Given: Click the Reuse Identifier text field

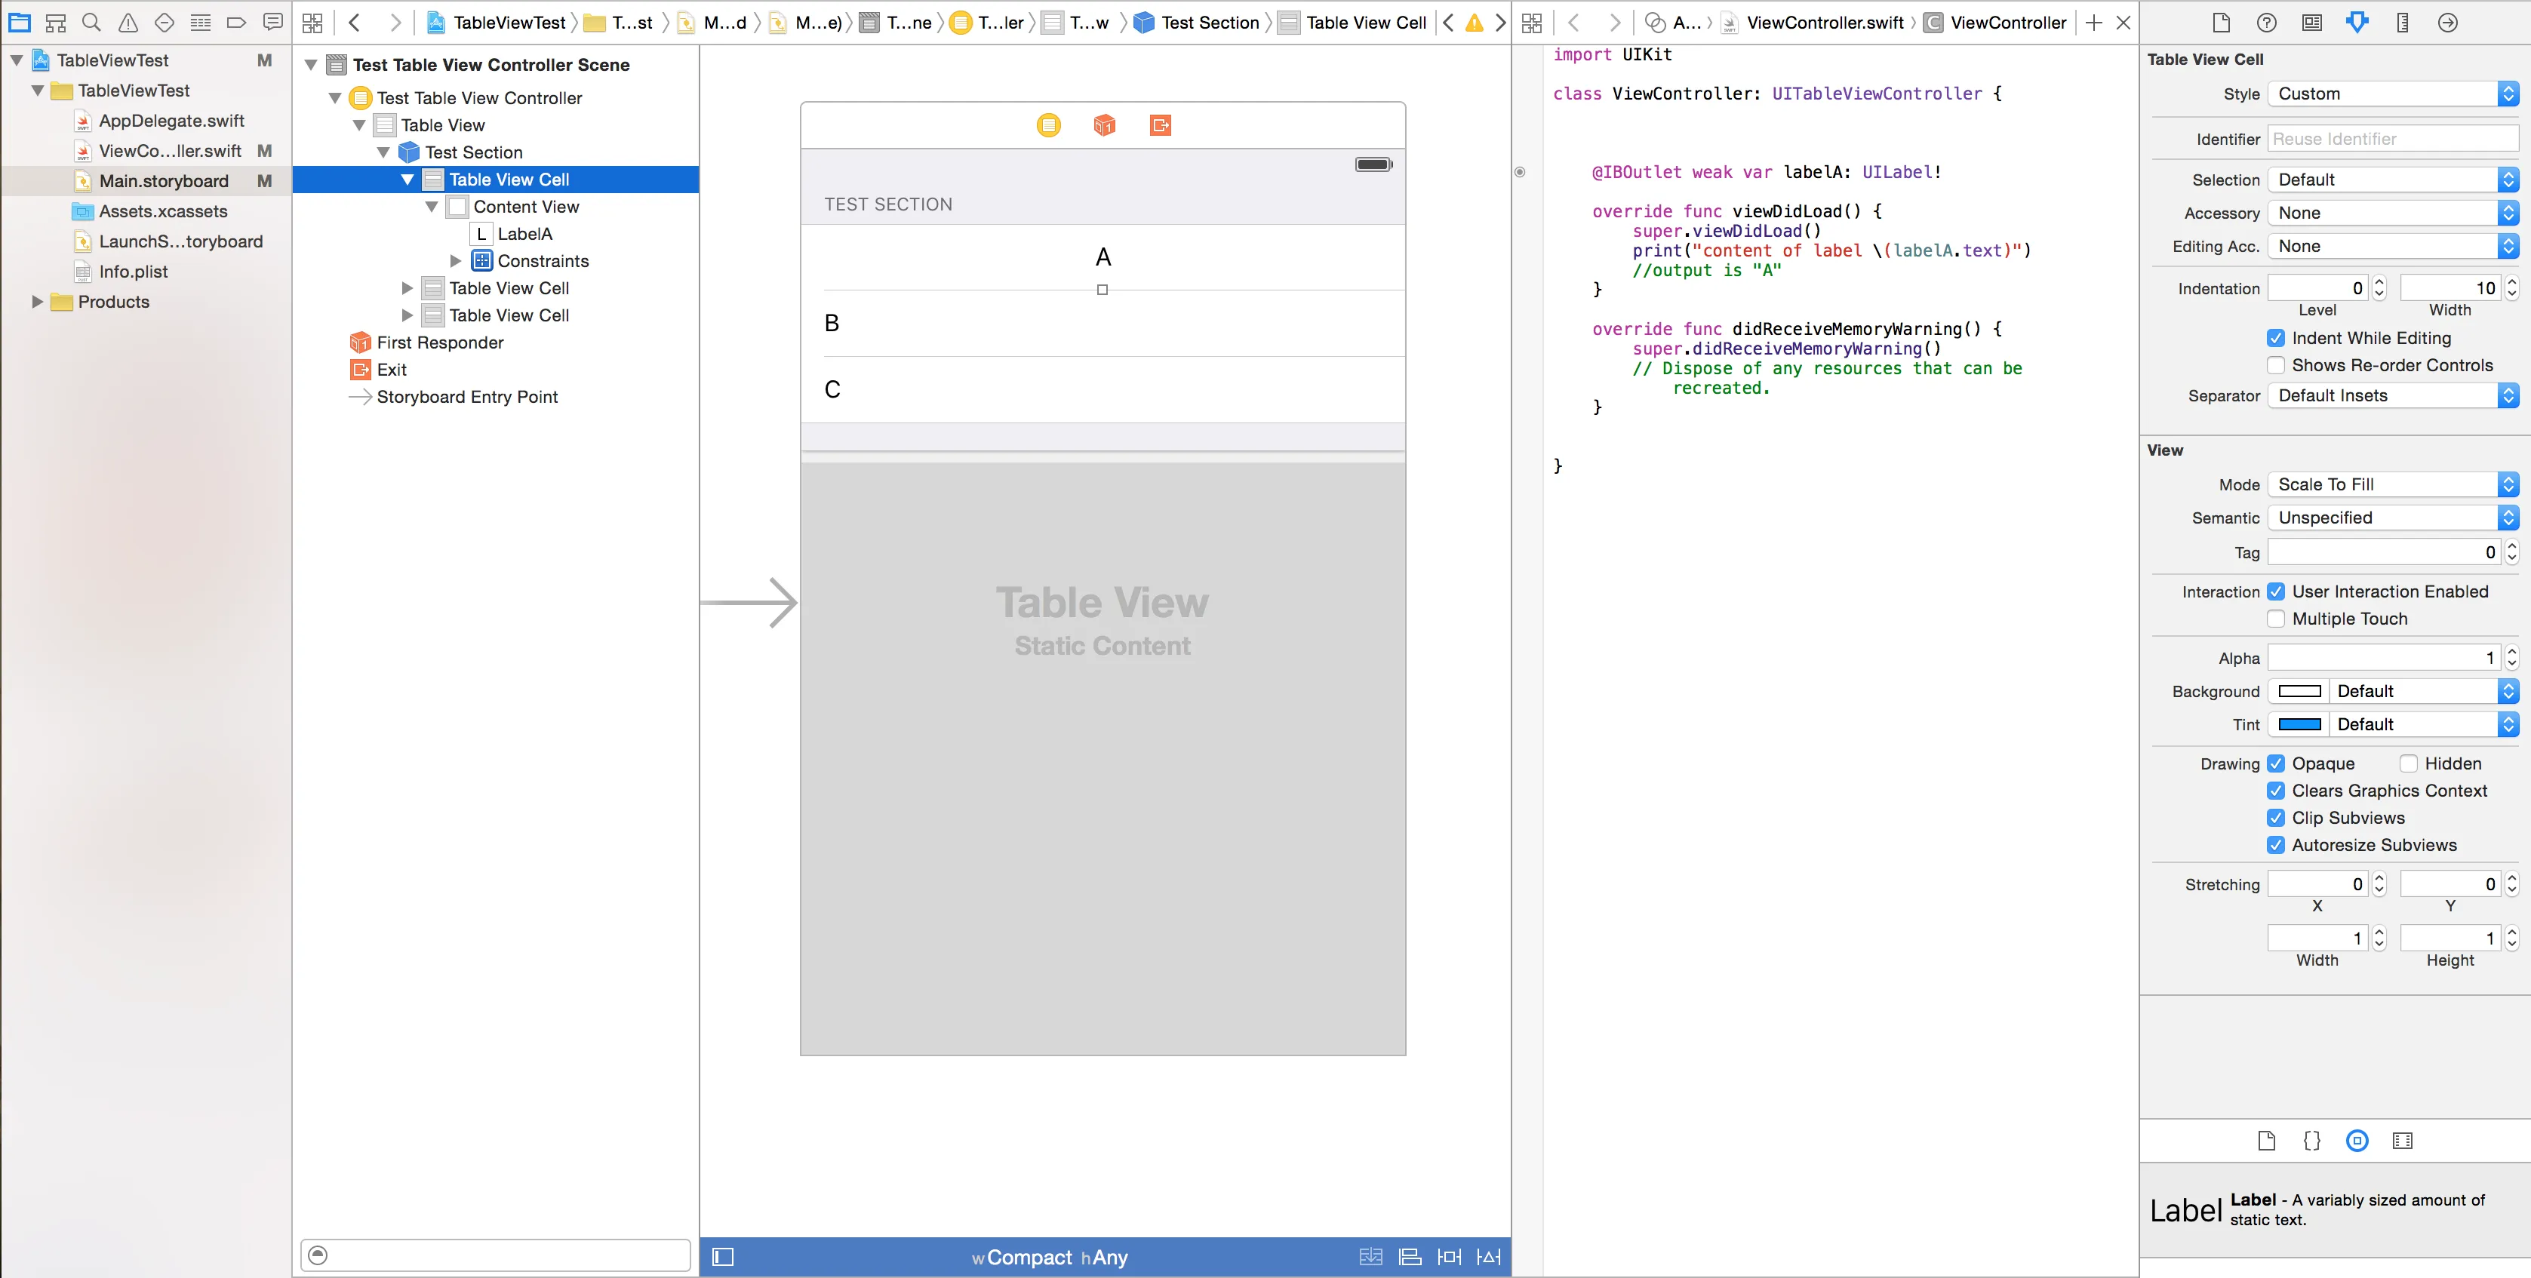Looking at the screenshot, I should pos(2391,140).
